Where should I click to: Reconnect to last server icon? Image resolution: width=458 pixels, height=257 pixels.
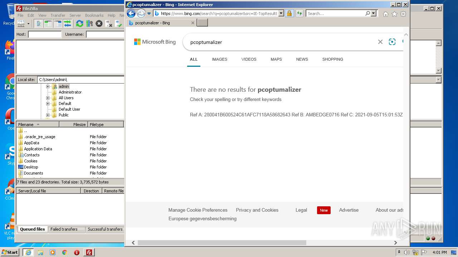click(x=118, y=24)
